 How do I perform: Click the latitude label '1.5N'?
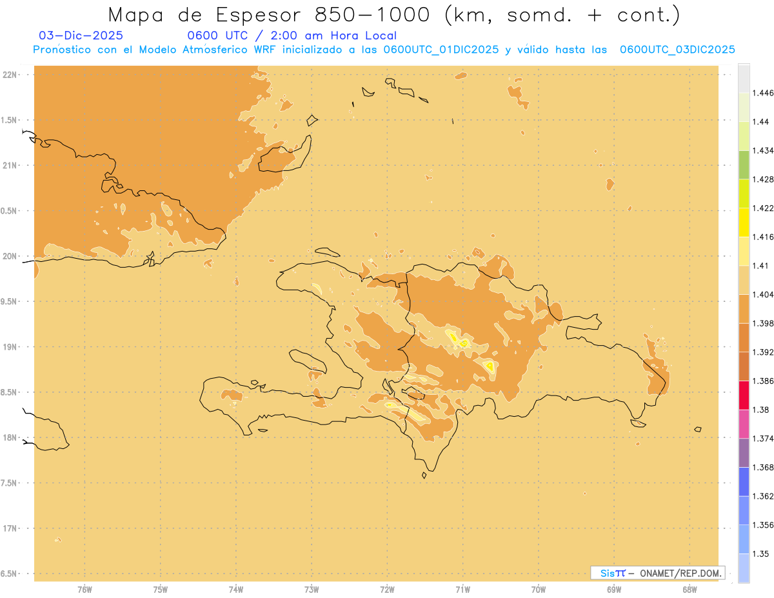point(8,120)
